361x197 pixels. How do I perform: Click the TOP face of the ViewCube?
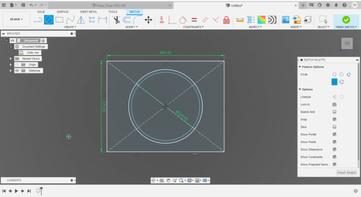point(347,43)
